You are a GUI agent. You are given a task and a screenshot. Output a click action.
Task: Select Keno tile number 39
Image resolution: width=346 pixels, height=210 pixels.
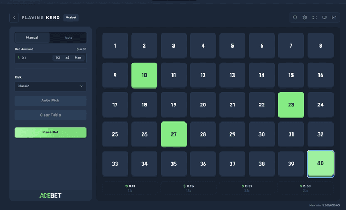click(291, 164)
